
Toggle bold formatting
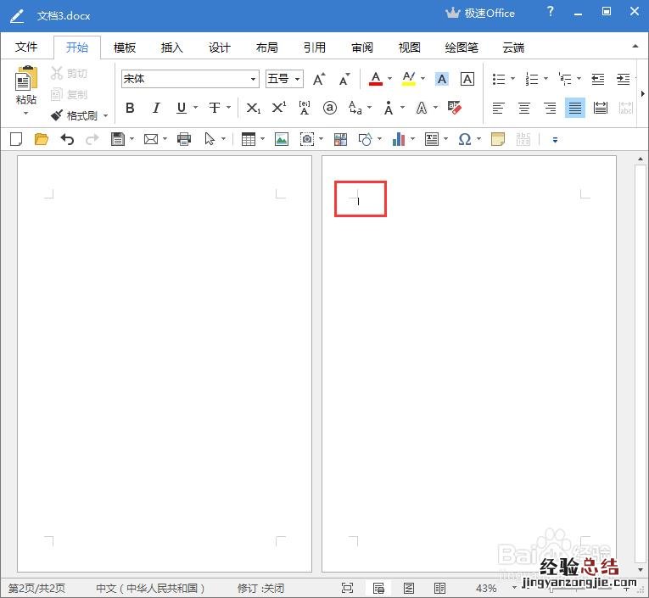pyautogui.click(x=130, y=108)
